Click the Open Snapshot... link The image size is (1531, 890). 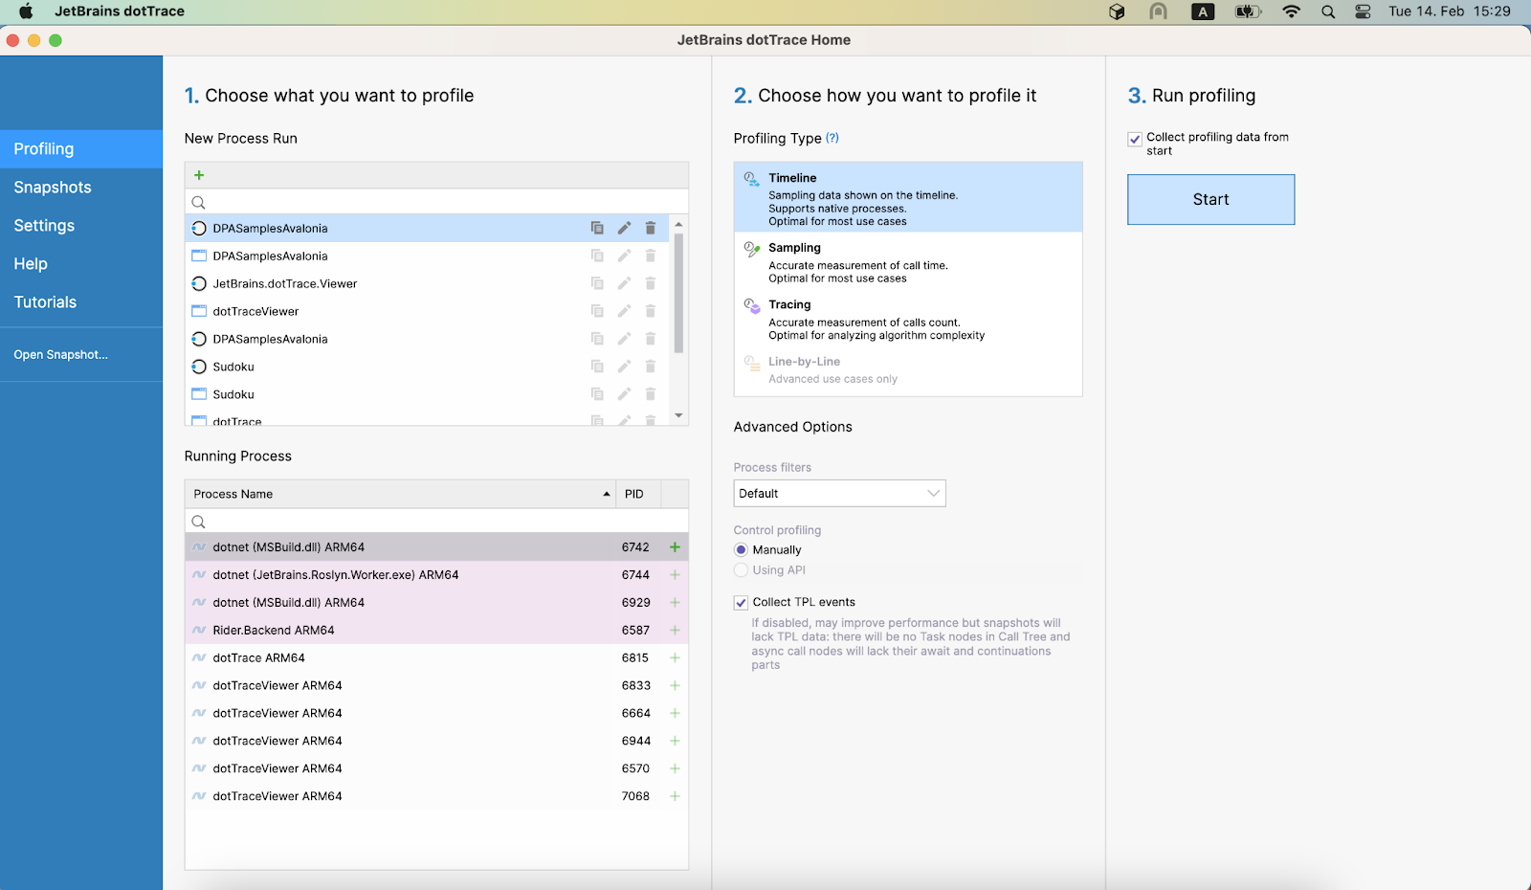point(60,355)
